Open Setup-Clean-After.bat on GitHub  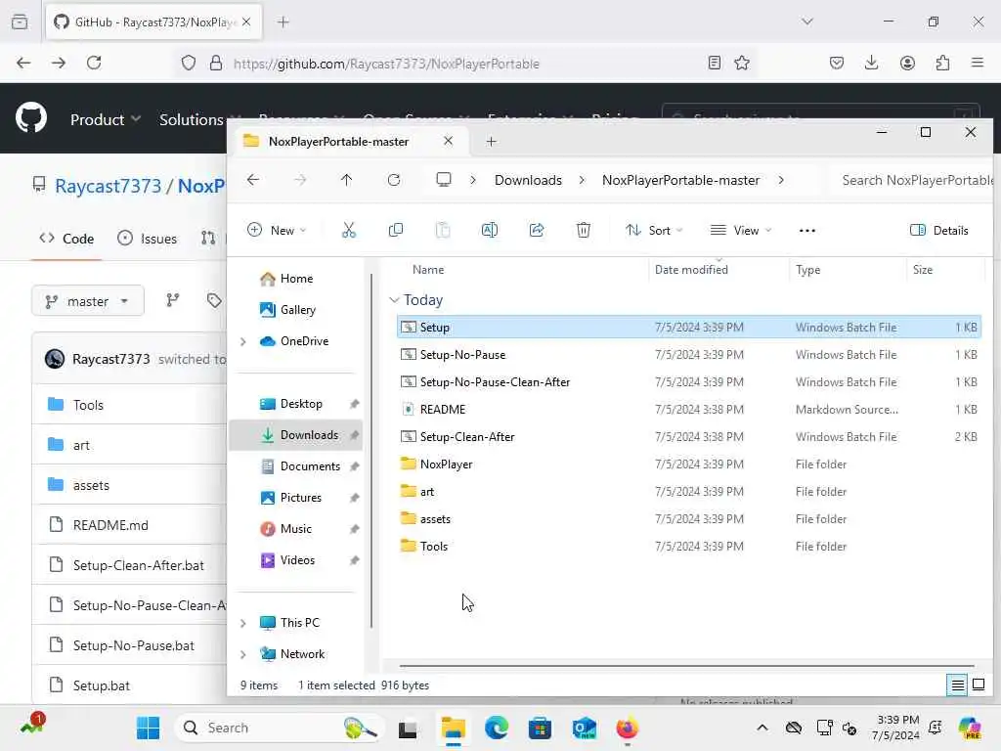point(139,565)
